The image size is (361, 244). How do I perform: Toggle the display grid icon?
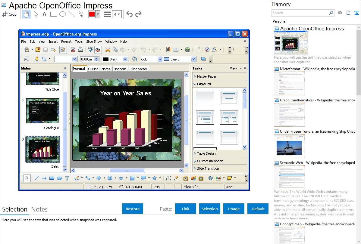197,49
